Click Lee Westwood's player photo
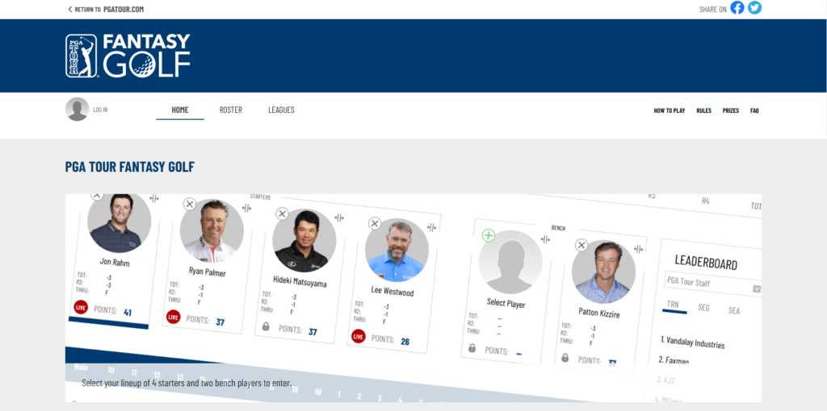The image size is (827, 411). (x=397, y=251)
